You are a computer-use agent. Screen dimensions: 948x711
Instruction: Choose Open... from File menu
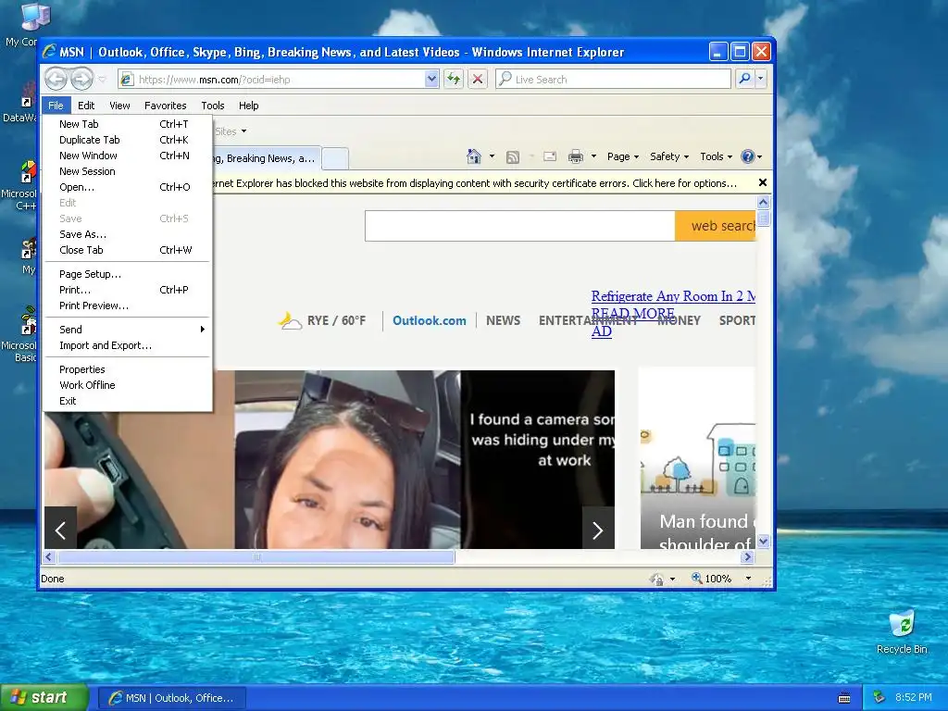coord(127,187)
